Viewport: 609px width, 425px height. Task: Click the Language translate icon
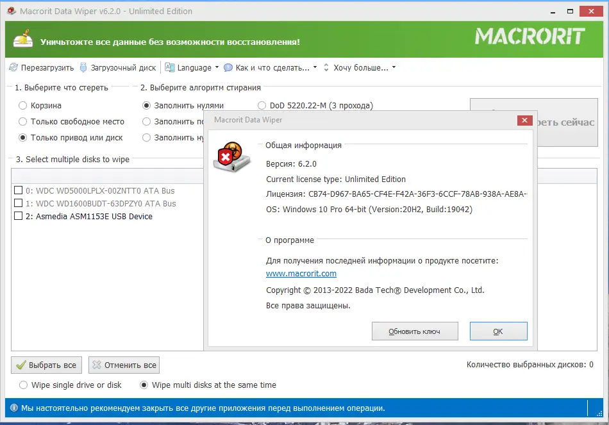170,67
